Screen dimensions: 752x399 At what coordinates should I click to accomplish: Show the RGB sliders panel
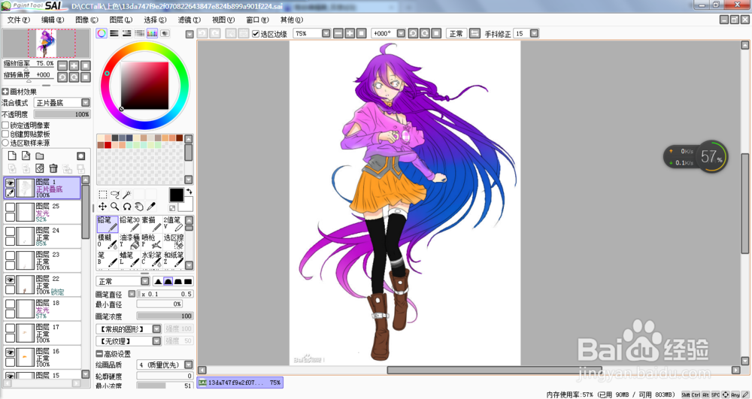point(114,33)
